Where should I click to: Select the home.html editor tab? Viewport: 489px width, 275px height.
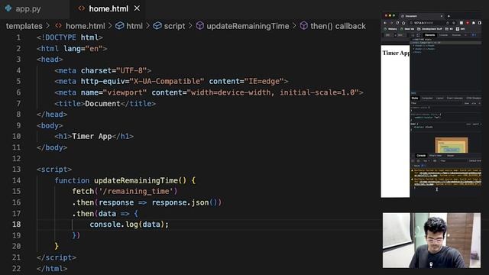[x=108, y=8]
